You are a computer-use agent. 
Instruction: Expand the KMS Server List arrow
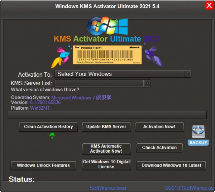point(147,83)
